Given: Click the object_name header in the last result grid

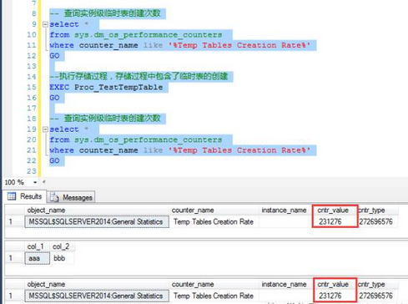Looking at the screenshot, I should (97, 284).
